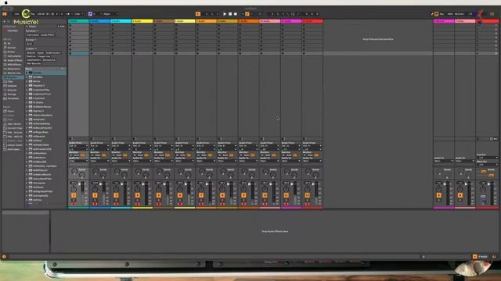Toggle the purple Scale Mode icon
Image resolution: width=501 pixels, height=281 pixels.
(90, 14)
